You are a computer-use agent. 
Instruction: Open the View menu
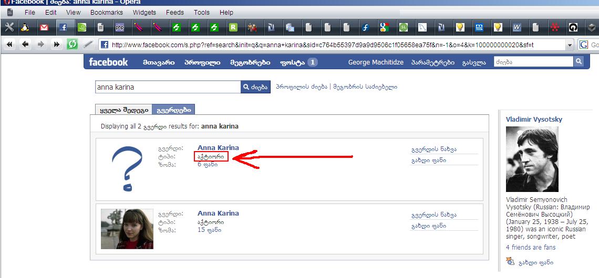pos(74,13)
